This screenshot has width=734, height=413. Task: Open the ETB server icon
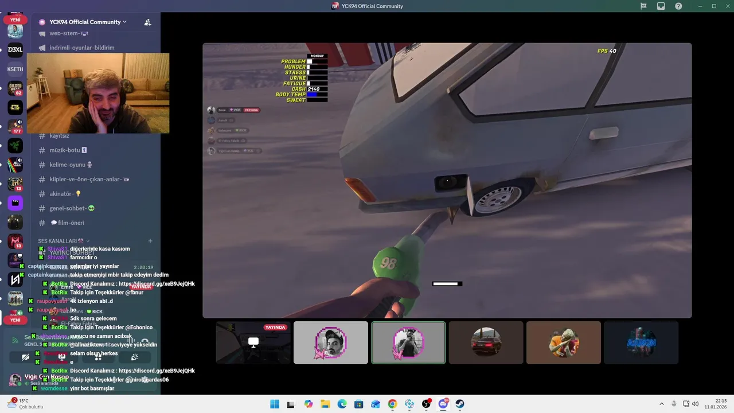(15, 107)
